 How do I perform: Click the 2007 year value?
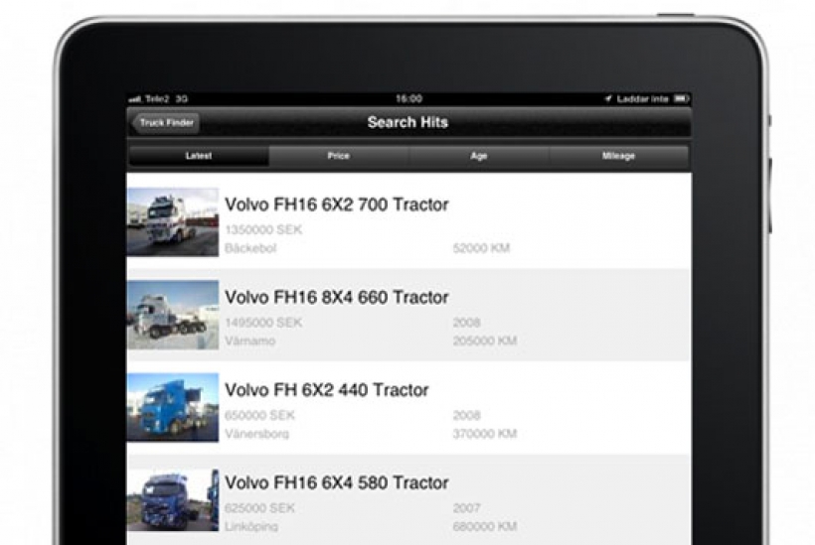[467, 508]
